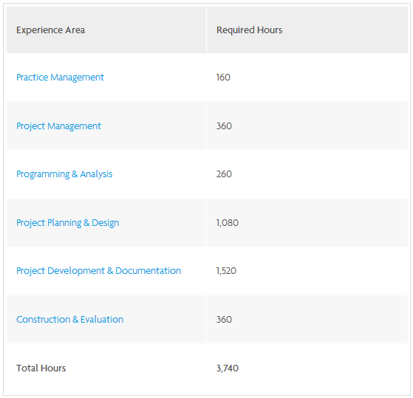This screenshot has height=398, width=413.
Task: Click the word Documentation in the link
Action: click(x=149, y=271)
